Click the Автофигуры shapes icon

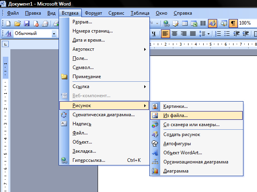click(x=155, y=144)
